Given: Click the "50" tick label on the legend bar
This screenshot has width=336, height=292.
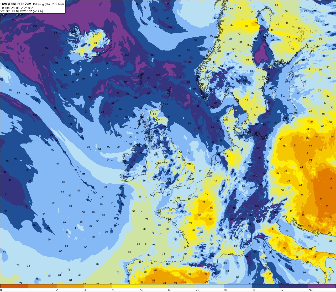Looking at the screenshot, I should pyautogui.click(x=142, y=290).
